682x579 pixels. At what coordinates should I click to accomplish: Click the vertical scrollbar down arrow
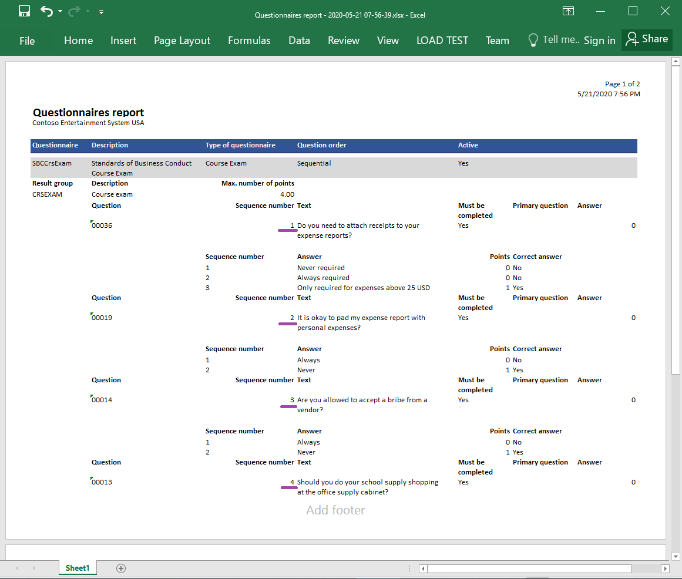click(675, 557)
